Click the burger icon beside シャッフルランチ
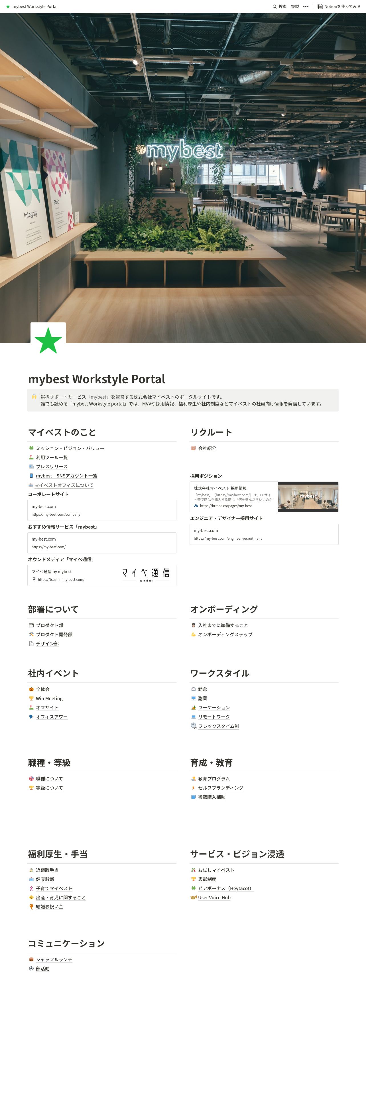Image resolution: width=366 pixels, height=1100 pixels. pos(31,959)
